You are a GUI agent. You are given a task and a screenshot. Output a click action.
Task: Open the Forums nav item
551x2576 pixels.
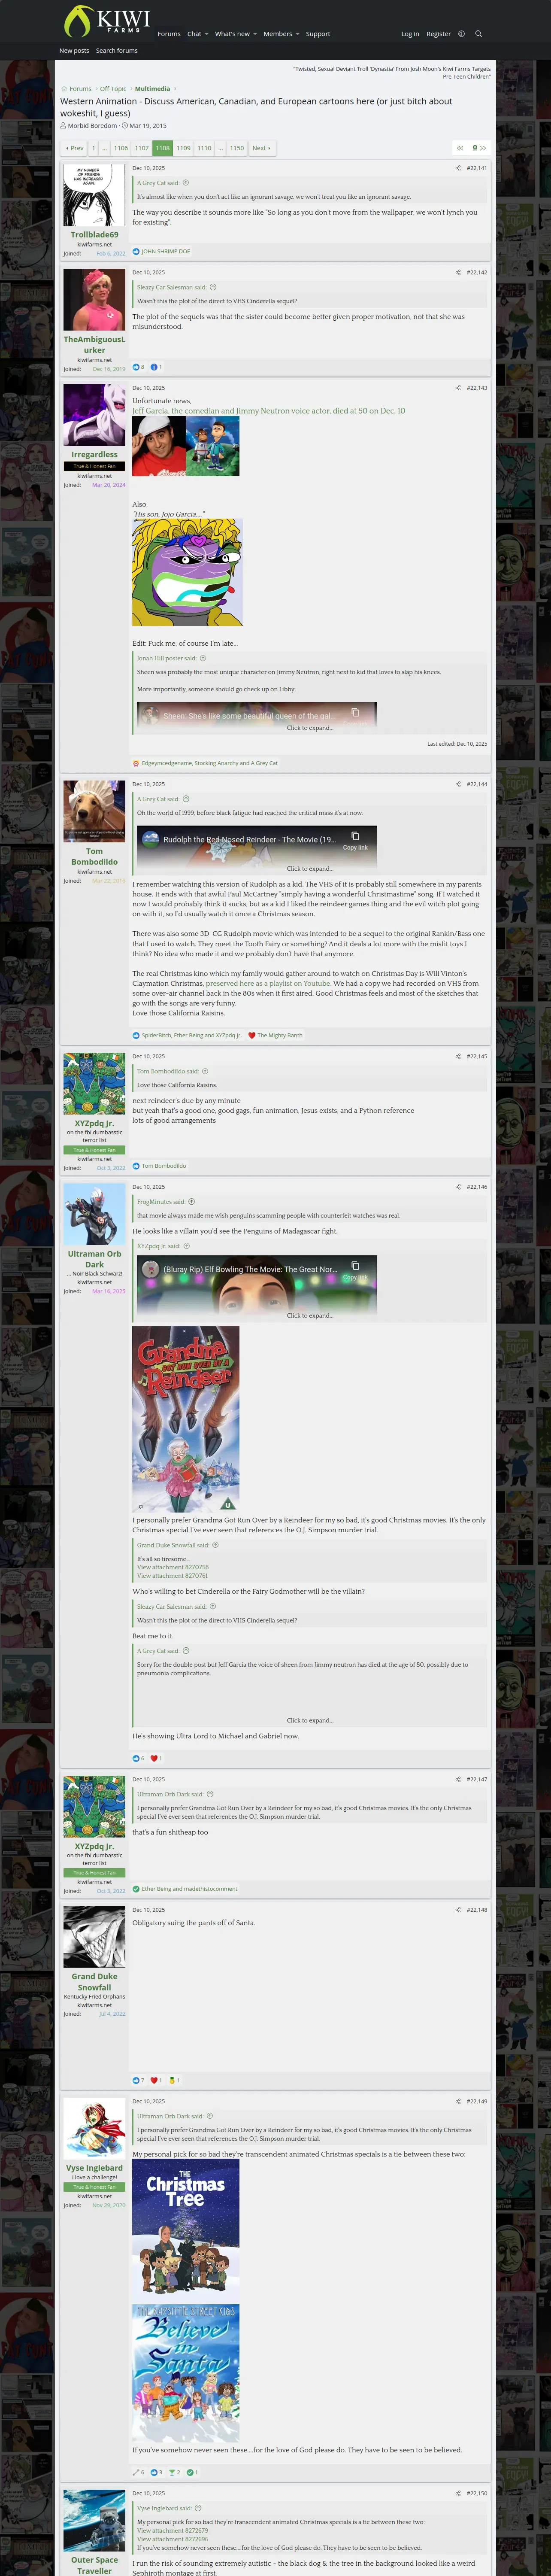click(169, 34)
